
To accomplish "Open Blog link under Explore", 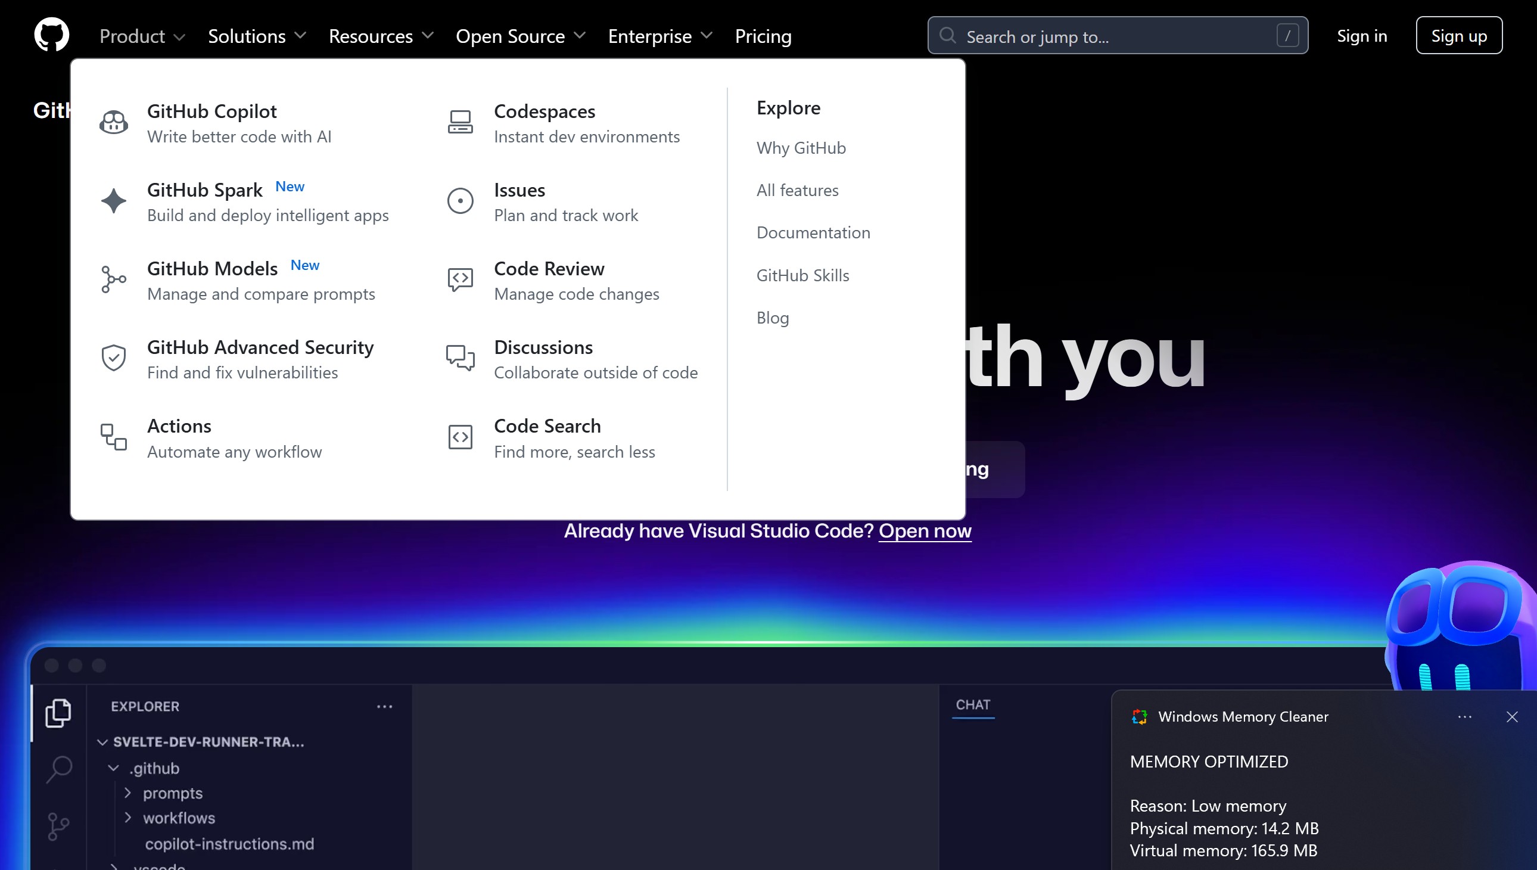I will (x=773, y=318).
